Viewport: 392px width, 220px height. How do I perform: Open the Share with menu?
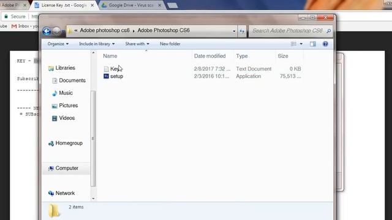(x=137, y=44)
